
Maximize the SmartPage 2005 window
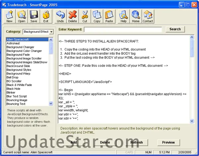188,5
